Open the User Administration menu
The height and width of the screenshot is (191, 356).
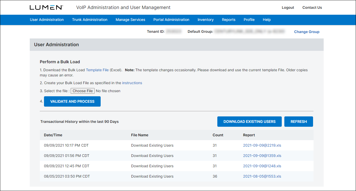click(x=47, y=20)
